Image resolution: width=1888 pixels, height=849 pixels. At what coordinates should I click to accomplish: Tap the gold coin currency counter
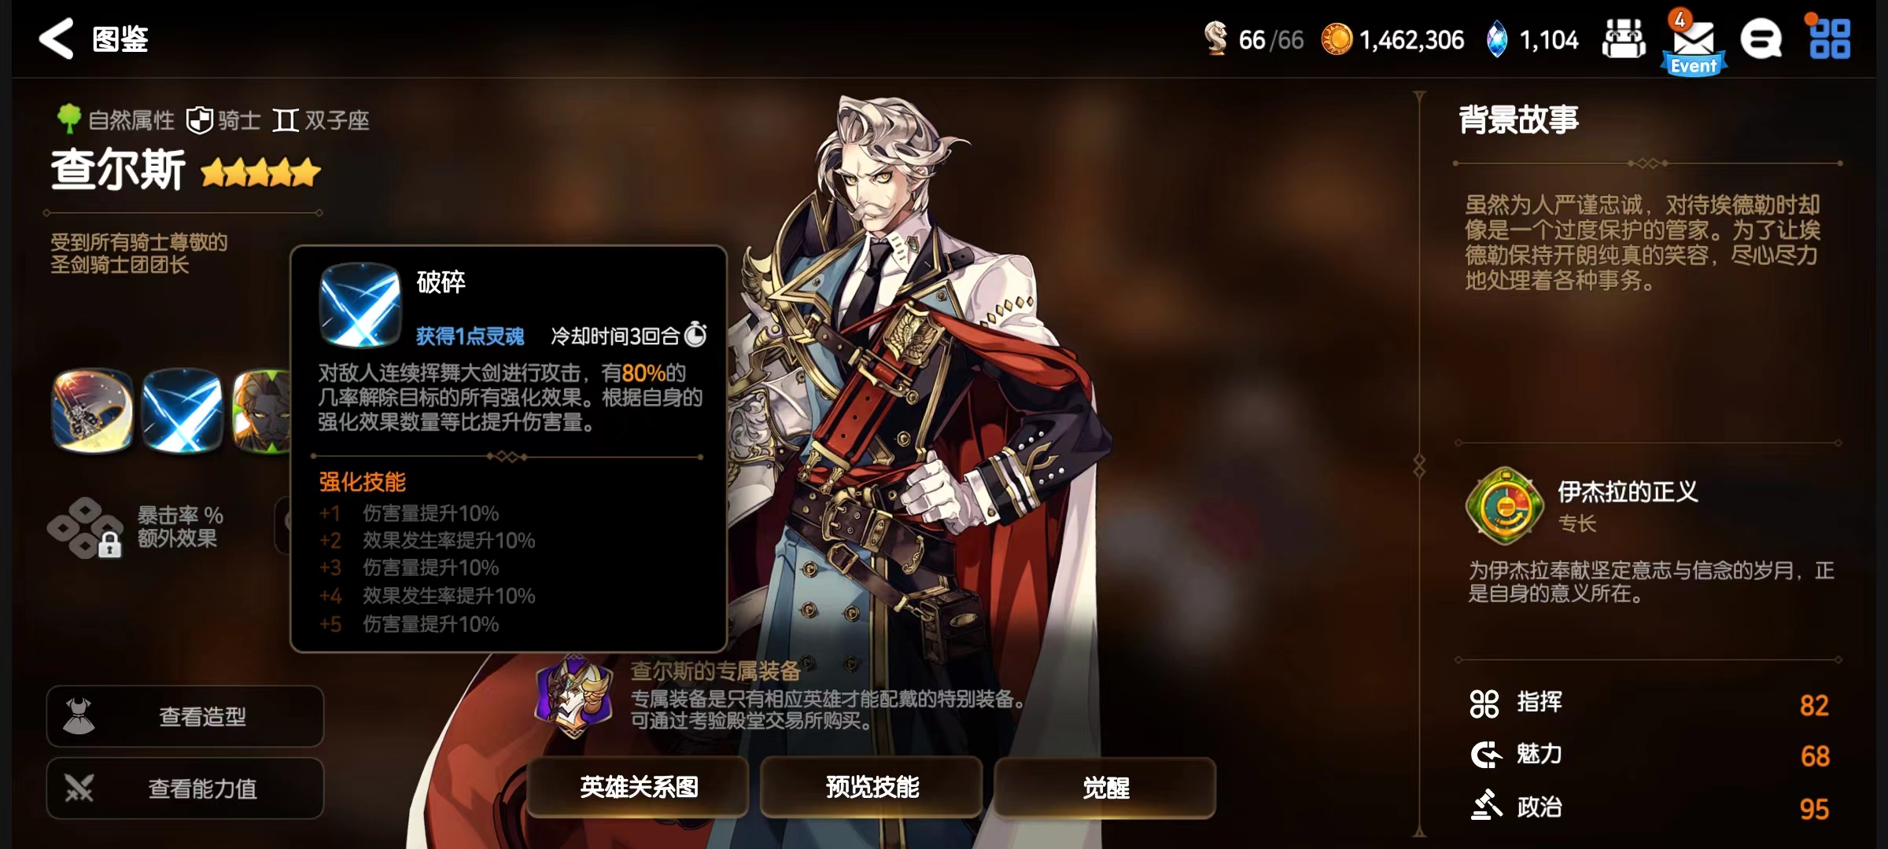pos(1392,39)
